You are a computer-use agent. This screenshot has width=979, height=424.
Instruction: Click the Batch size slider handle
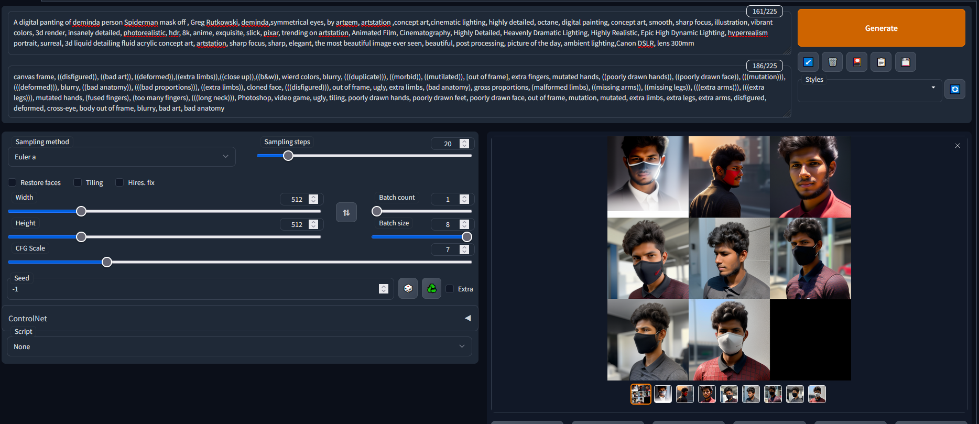467,237
